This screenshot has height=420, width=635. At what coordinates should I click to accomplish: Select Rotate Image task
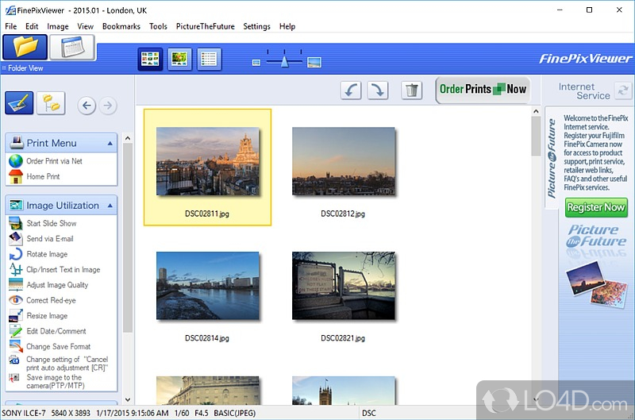tap(47, 254)
